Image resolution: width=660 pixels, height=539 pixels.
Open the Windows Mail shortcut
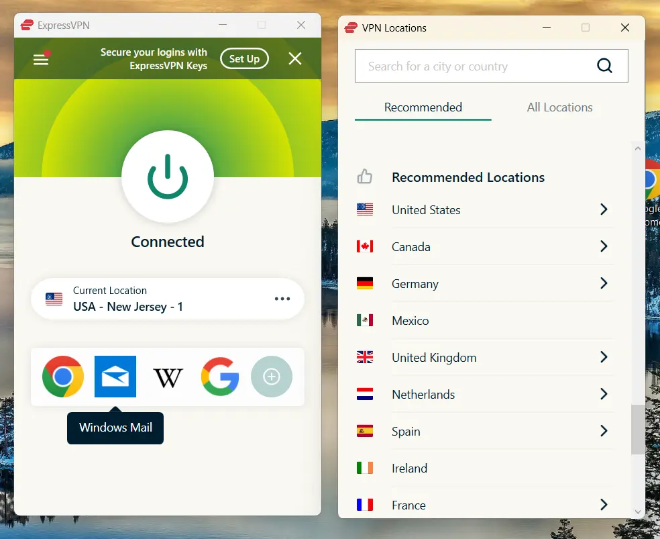click(115, 377)
